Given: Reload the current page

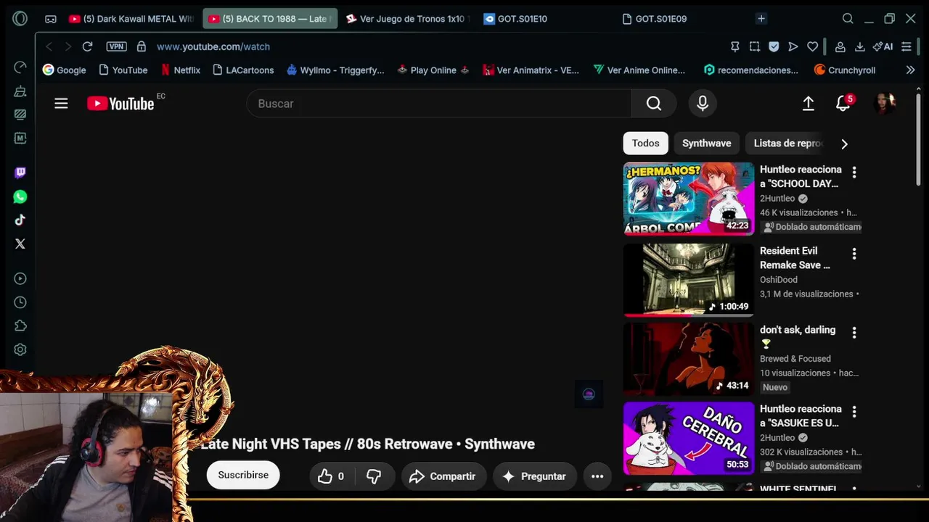Looking at the screenshot, I should [x=87, y=46].
